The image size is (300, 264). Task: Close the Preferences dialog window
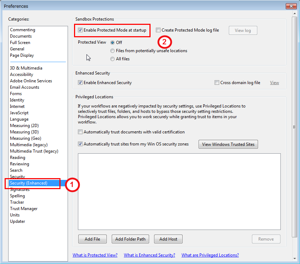pos(291,6)
